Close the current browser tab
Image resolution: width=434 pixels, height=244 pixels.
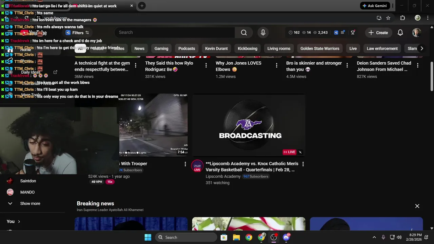[132, 6]
